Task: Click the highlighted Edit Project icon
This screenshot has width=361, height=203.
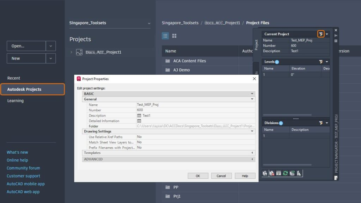Action: point(321,34)
